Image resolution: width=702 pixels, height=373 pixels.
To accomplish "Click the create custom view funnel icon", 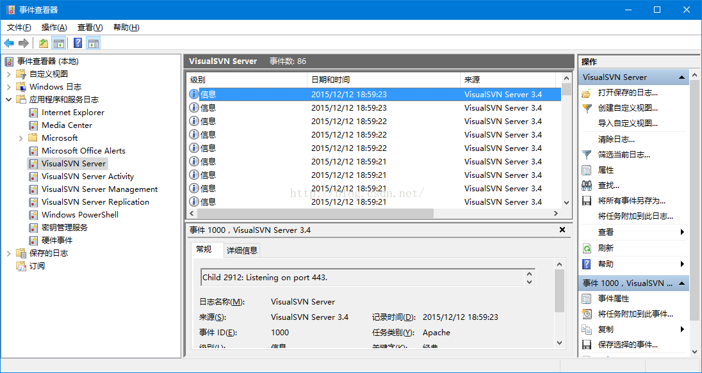I will coord(587,108).
